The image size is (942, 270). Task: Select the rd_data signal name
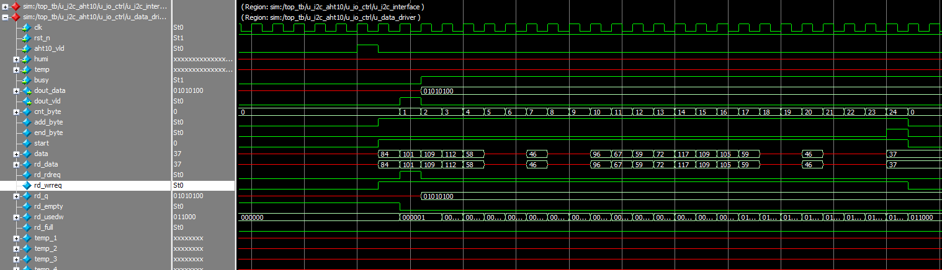tap(46, 164)
